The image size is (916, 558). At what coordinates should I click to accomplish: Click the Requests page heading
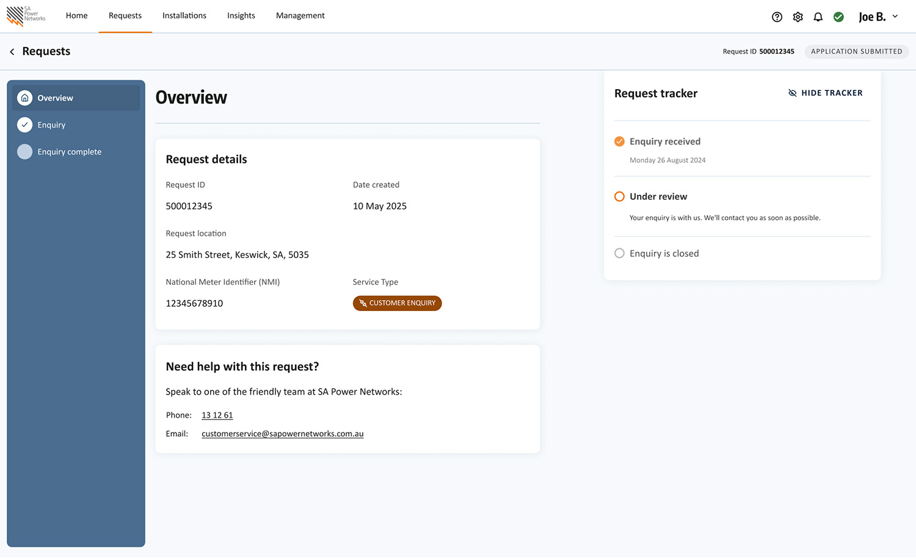pos(46,51)
